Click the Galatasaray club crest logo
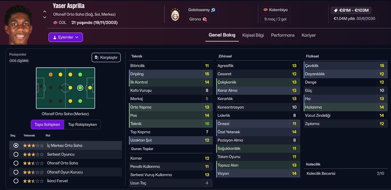 tap(175, 15)
